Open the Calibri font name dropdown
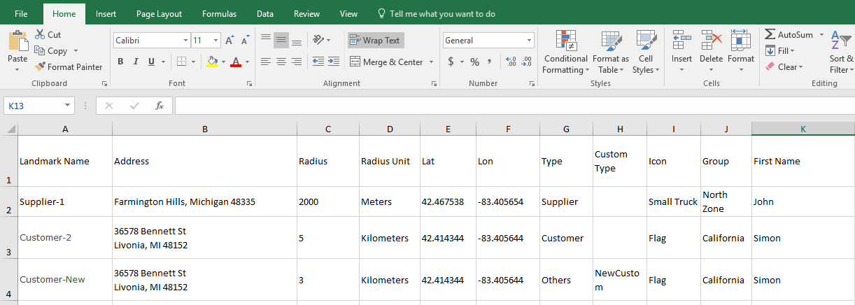This screenshot has height=305, width=855. (185, 41)
